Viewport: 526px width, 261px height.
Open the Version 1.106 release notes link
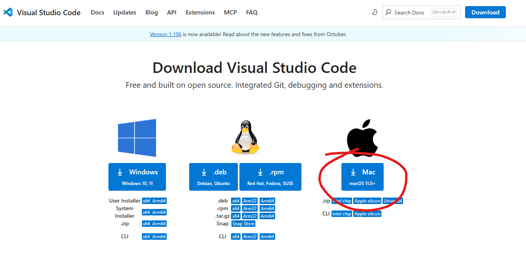click(165, 34)
